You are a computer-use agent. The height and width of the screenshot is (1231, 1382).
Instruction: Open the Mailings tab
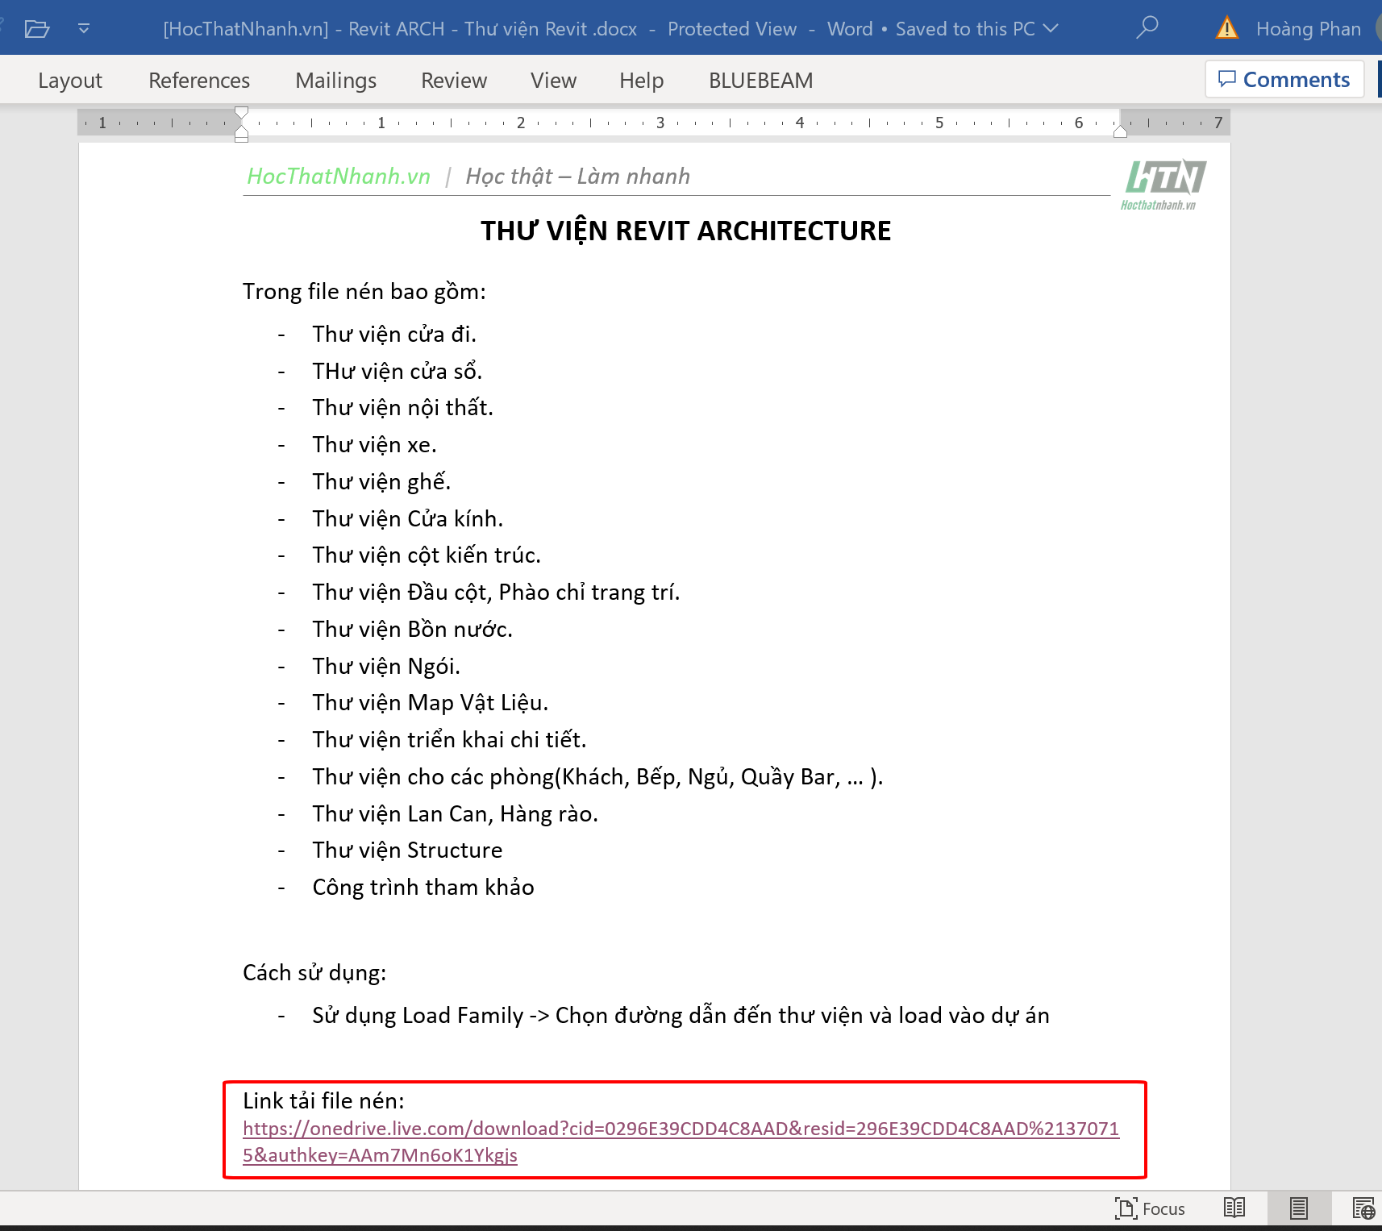(x=335, y=81)
